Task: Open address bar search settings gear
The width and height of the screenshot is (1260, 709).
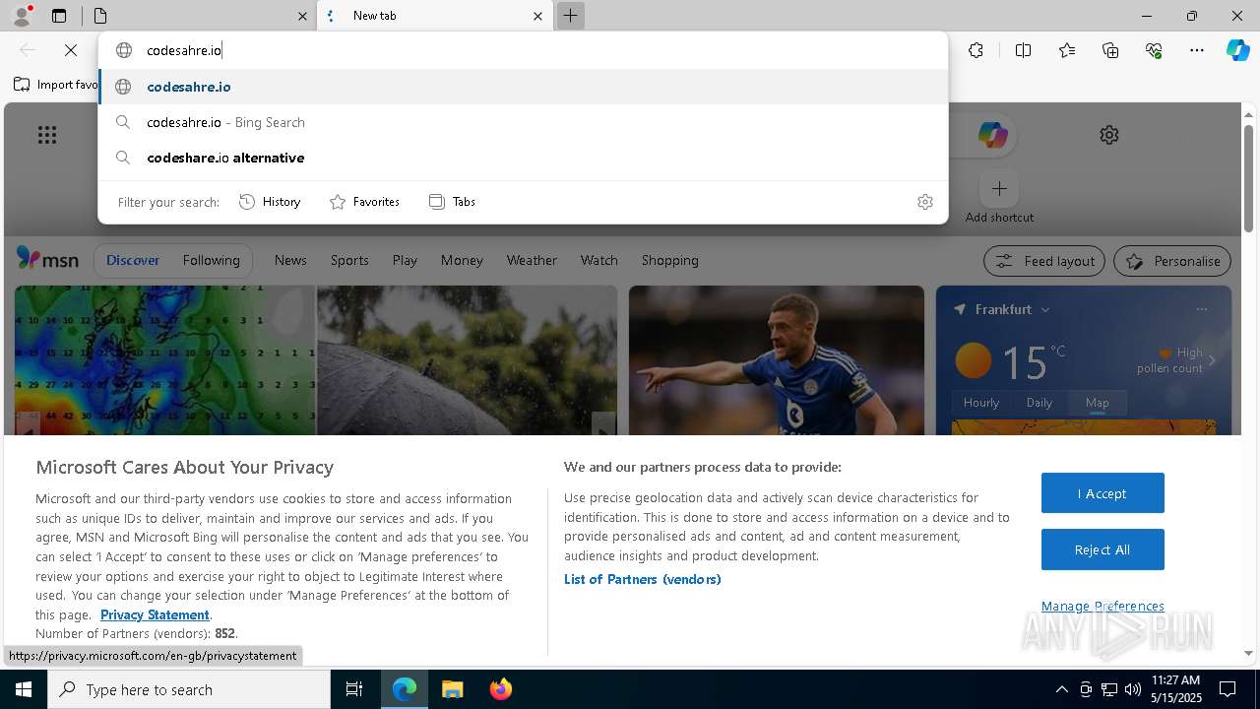Action: click(925, 202)
